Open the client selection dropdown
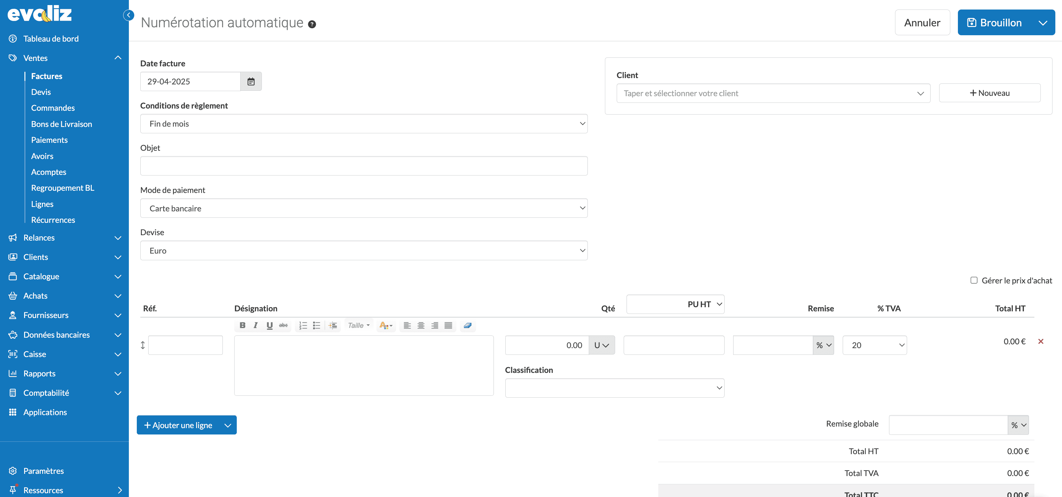The height and width of the screenshot is (497, 1062). 773,93
